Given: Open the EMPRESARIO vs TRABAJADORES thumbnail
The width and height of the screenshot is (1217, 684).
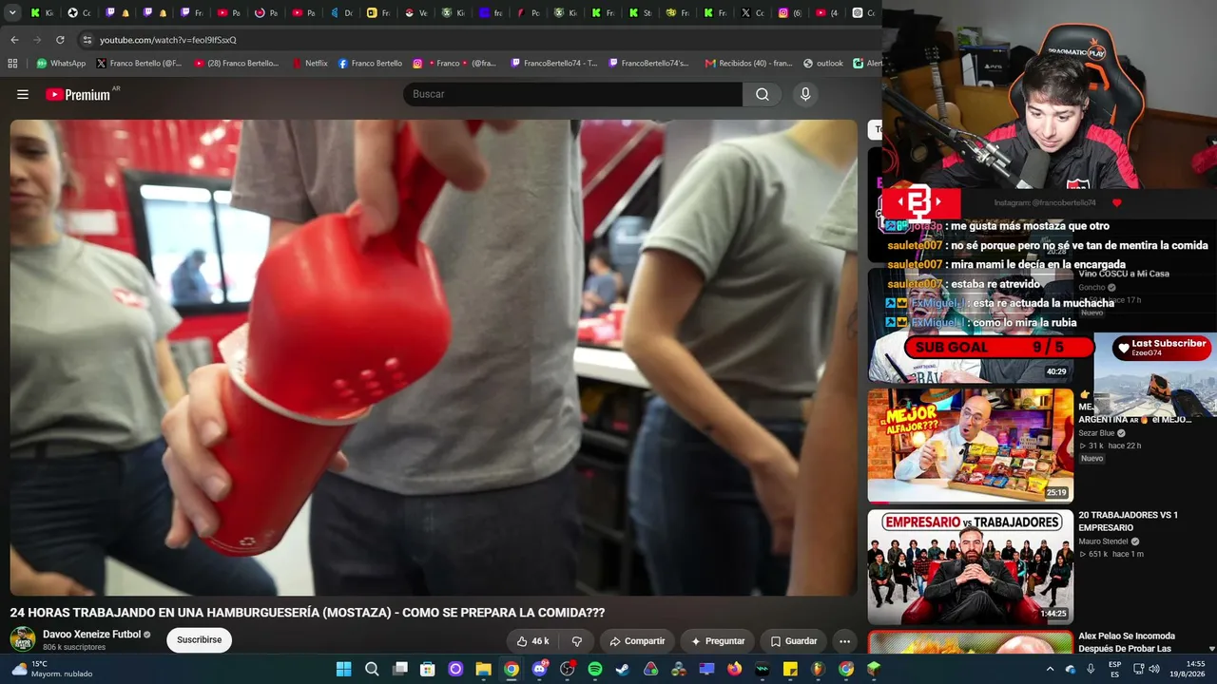Looking at the screenshot, I should (x=971, y=566).
